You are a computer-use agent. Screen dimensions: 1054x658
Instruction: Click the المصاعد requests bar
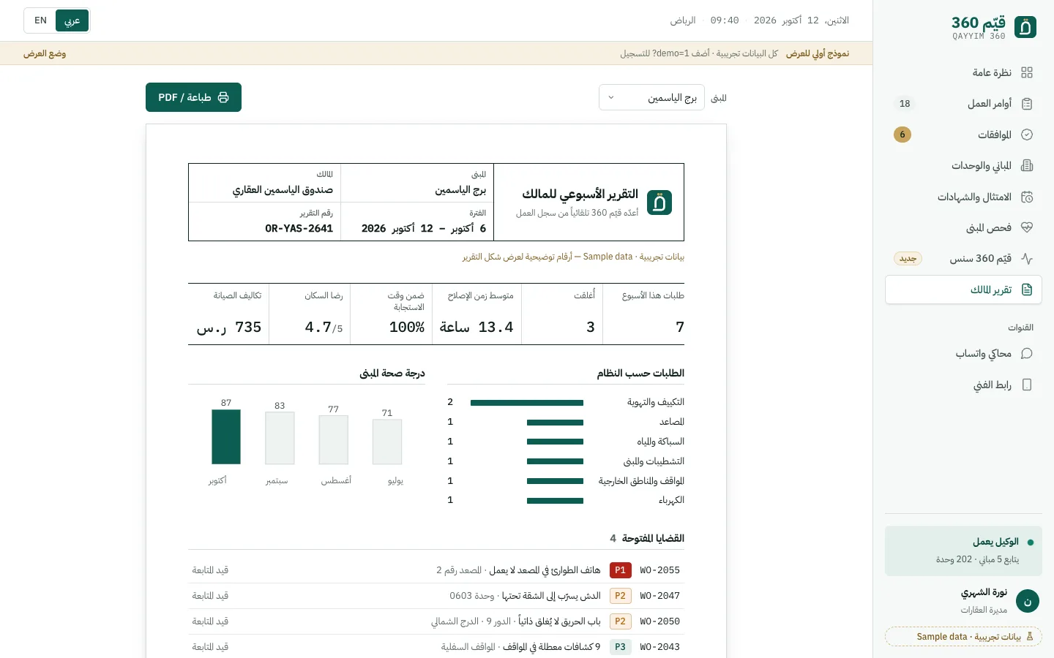click(x=555, y=423)
